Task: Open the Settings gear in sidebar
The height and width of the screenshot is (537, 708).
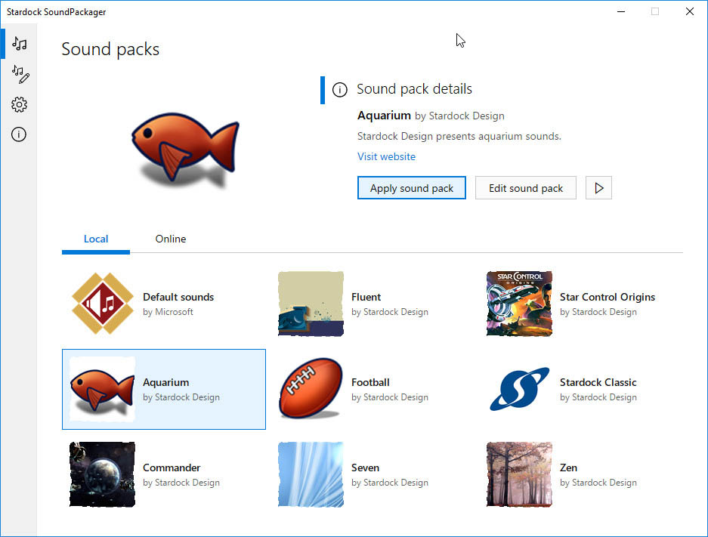Action: (x=19, y=105)
